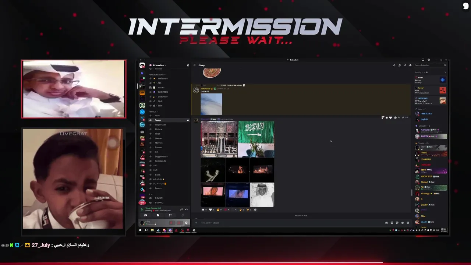Open stadium photo thumbnail

(219, 139)
